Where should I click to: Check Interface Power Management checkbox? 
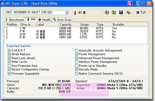point(77,62)
